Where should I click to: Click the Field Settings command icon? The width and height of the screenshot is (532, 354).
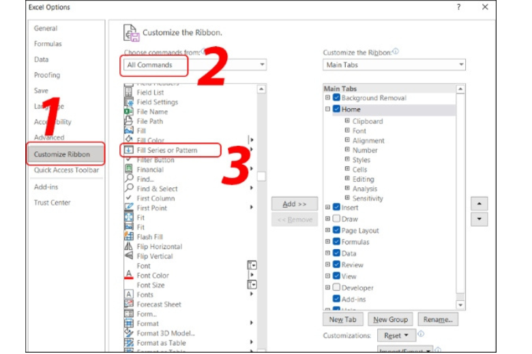pos(129,101)
